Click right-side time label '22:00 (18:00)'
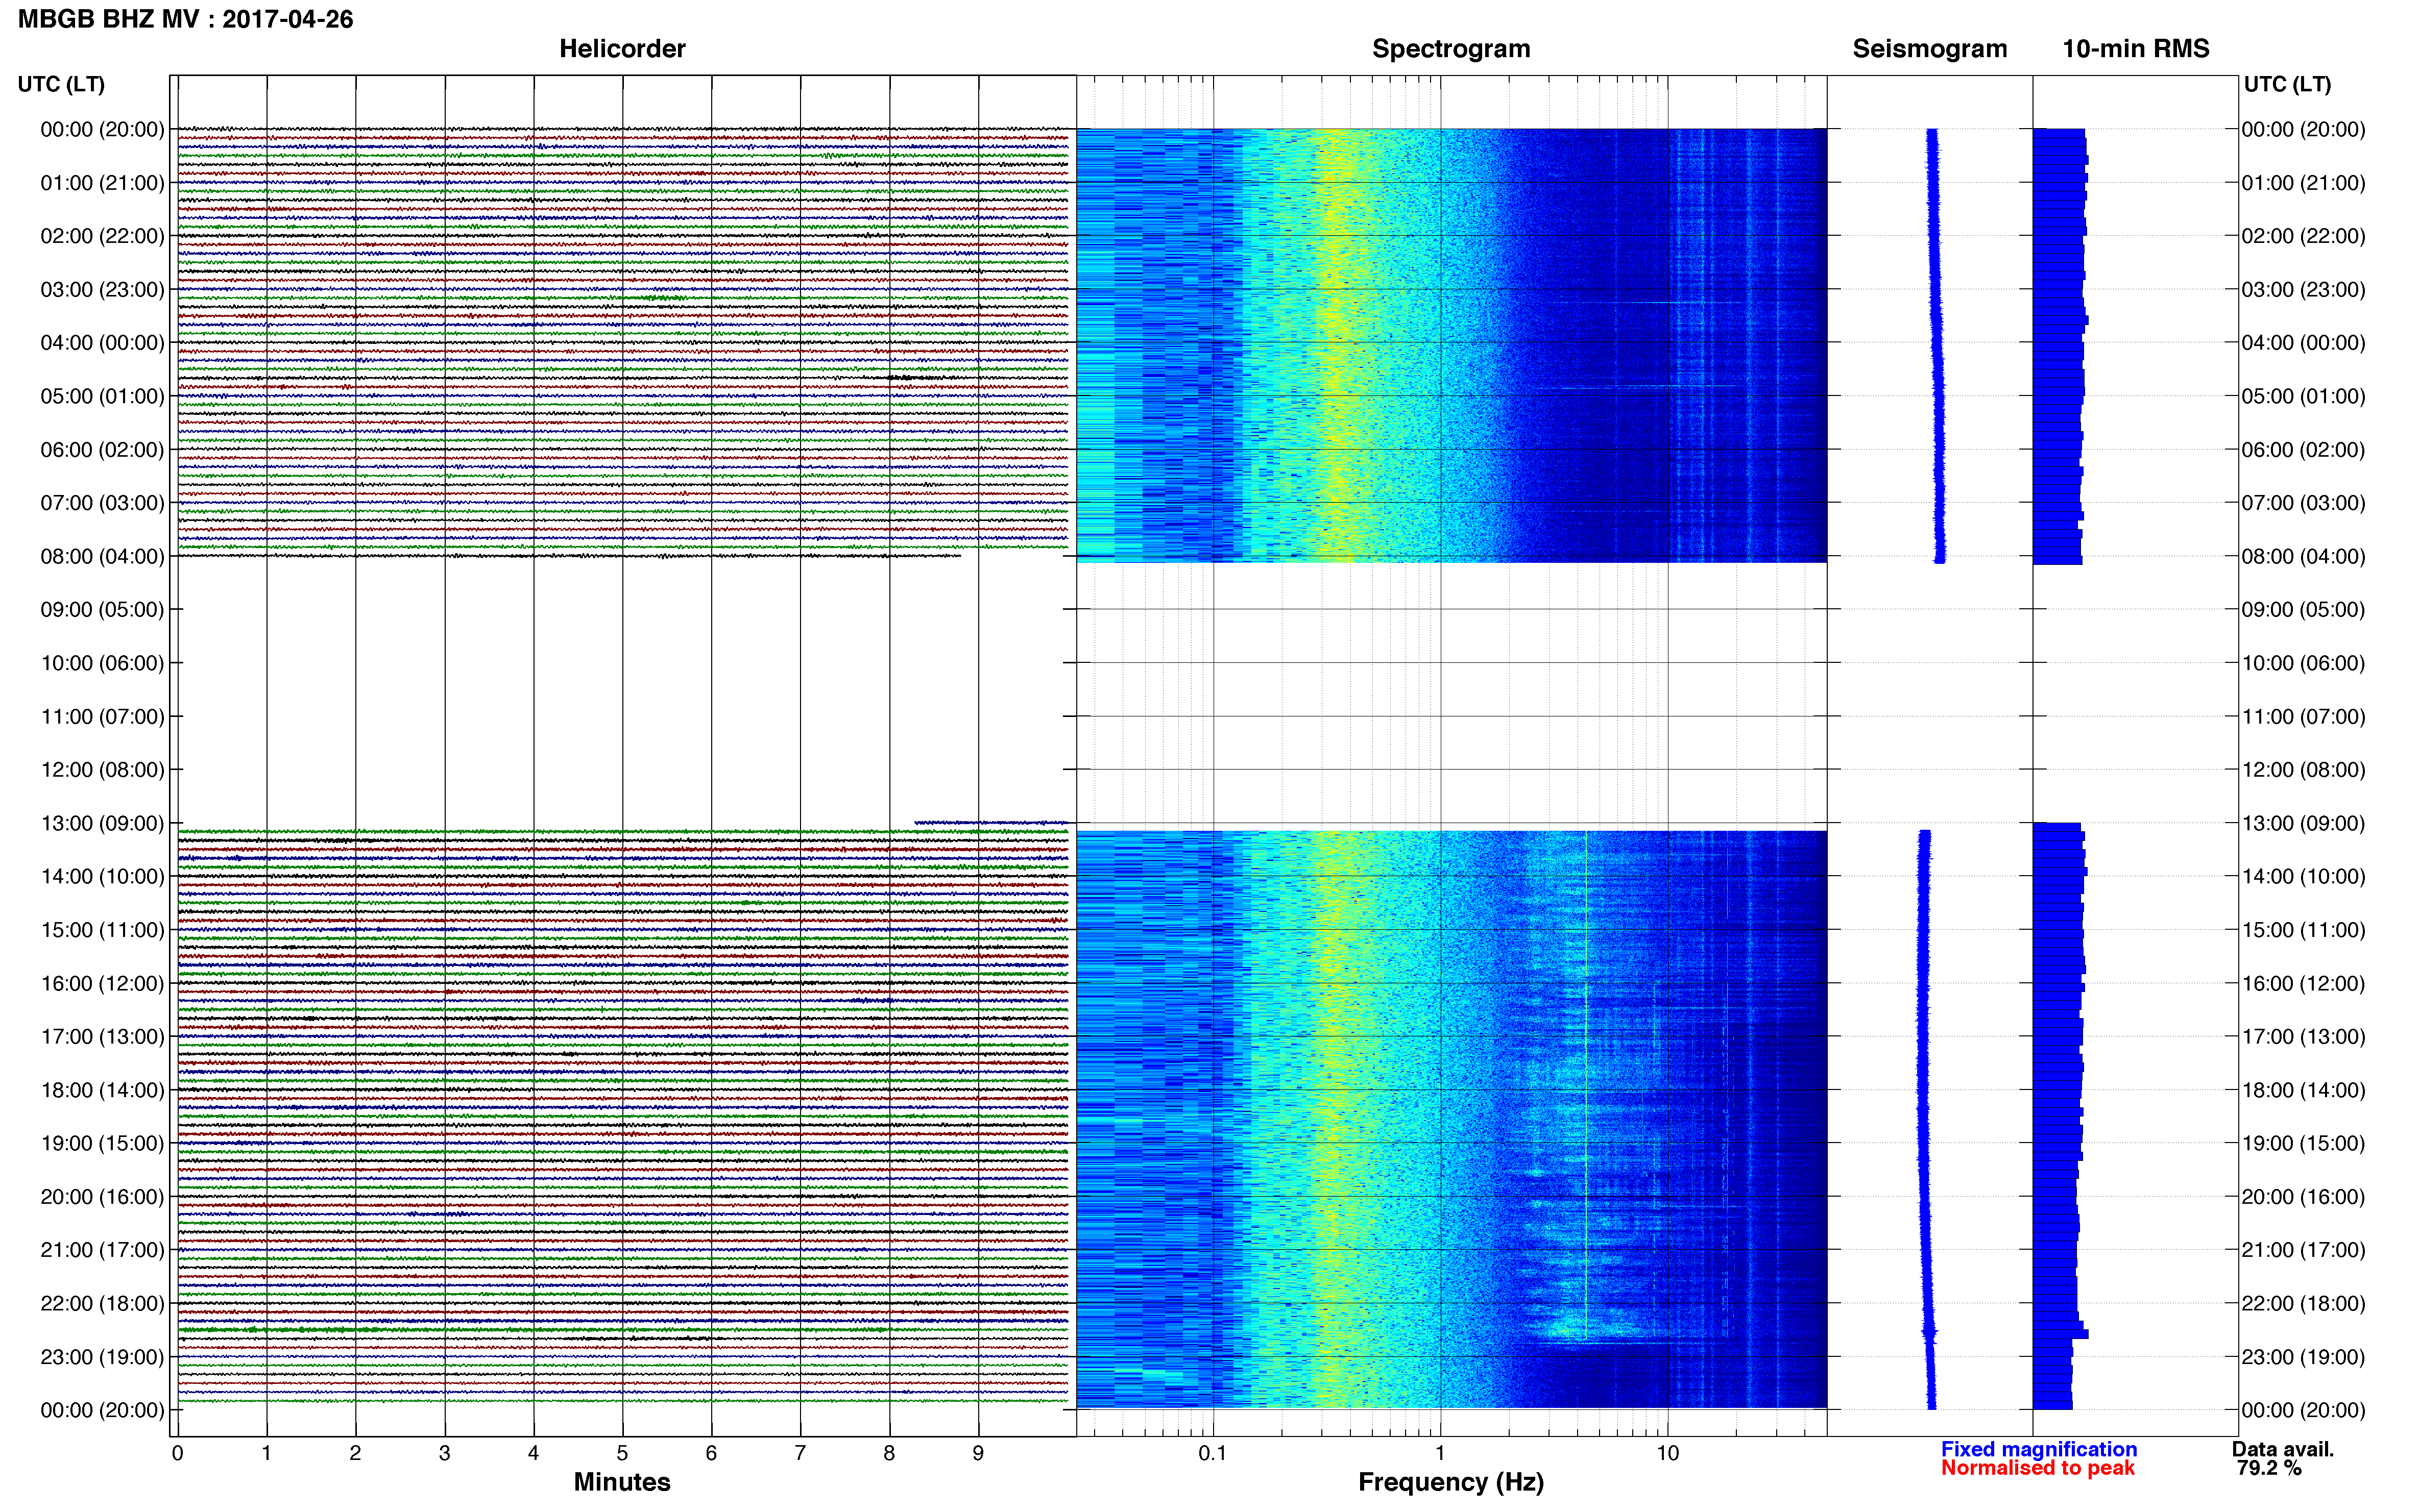The height and width of the screenshot is (1512, 2420). click(x=2303, y=1303)
